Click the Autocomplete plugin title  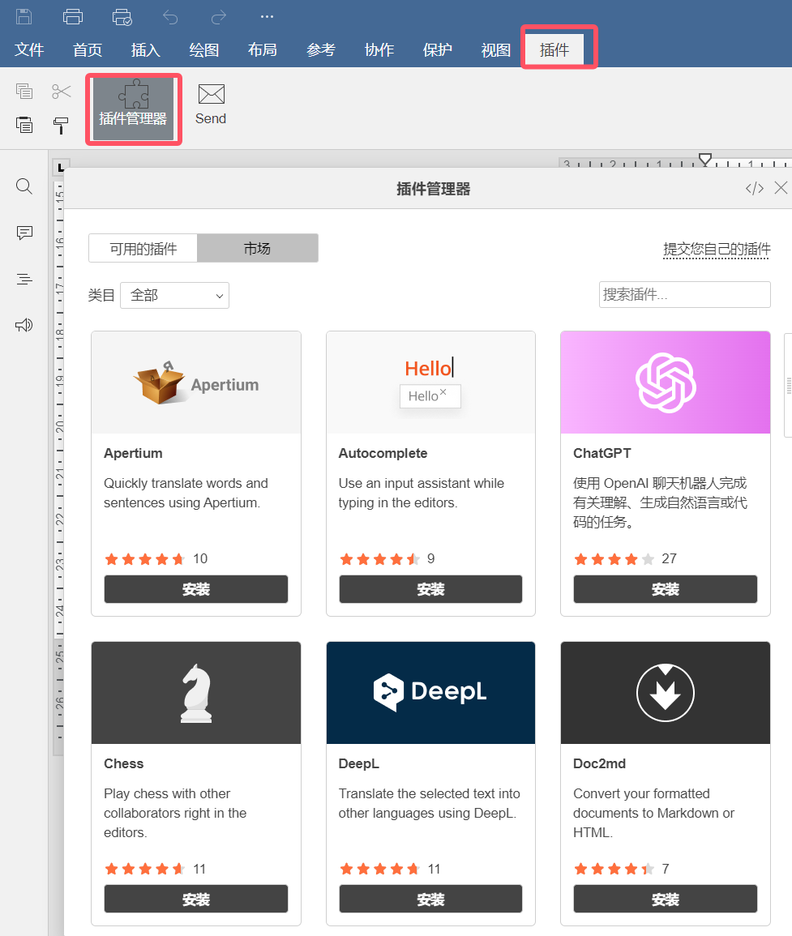[x=383, y=453]
